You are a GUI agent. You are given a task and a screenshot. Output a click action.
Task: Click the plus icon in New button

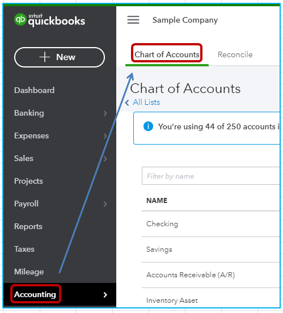pos(45,57)
